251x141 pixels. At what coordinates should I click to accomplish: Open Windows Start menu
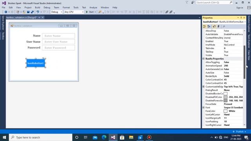click(4, 137)
